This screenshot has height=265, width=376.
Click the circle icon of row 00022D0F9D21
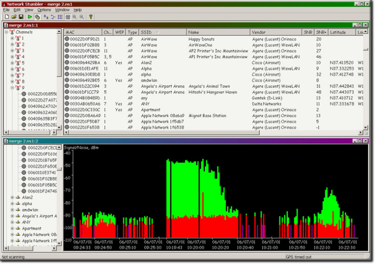point(67,39)
